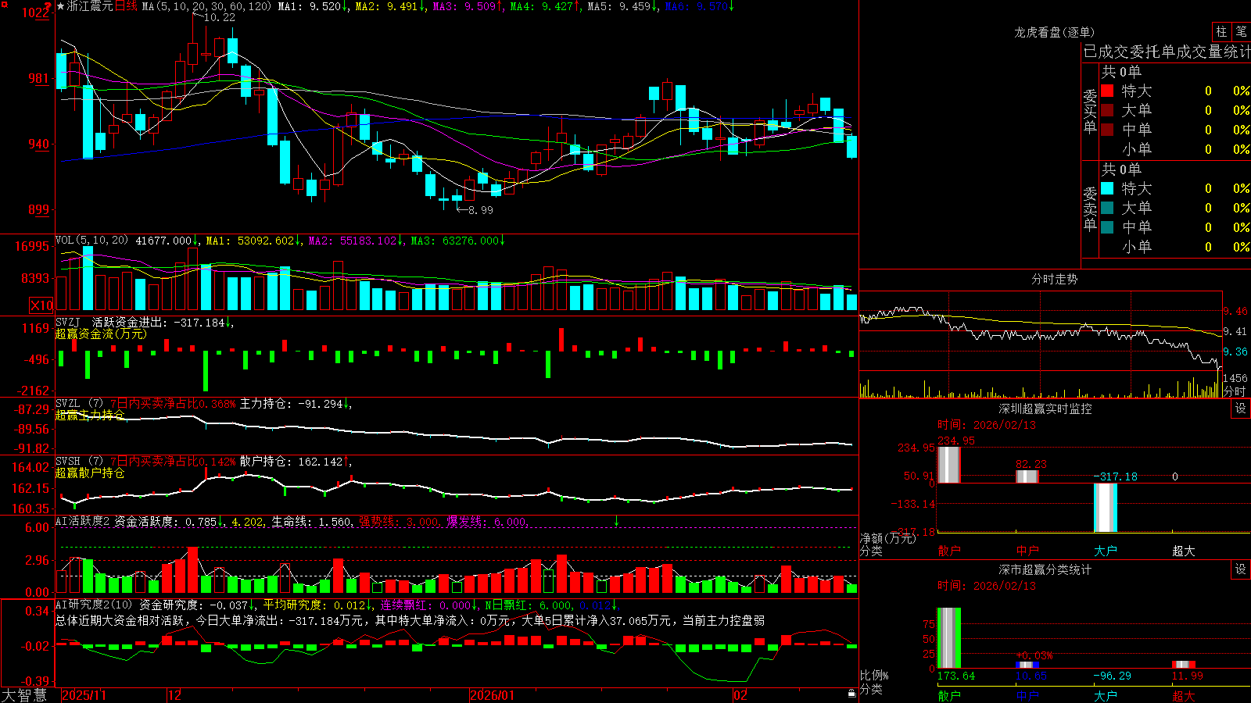This screenshot has width=1251, height=703.
Task: Open MA(5,10,20,30,60,120) parameter label
Action: click(x=206, y=6)
